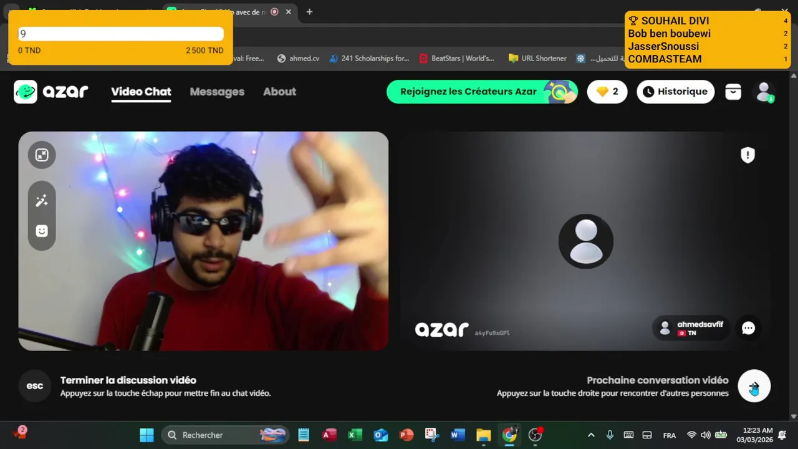Open the clock showing 12:23 AM
This screenshot has height=449, width=798.
pyautogui.click(x=754, y=435)
